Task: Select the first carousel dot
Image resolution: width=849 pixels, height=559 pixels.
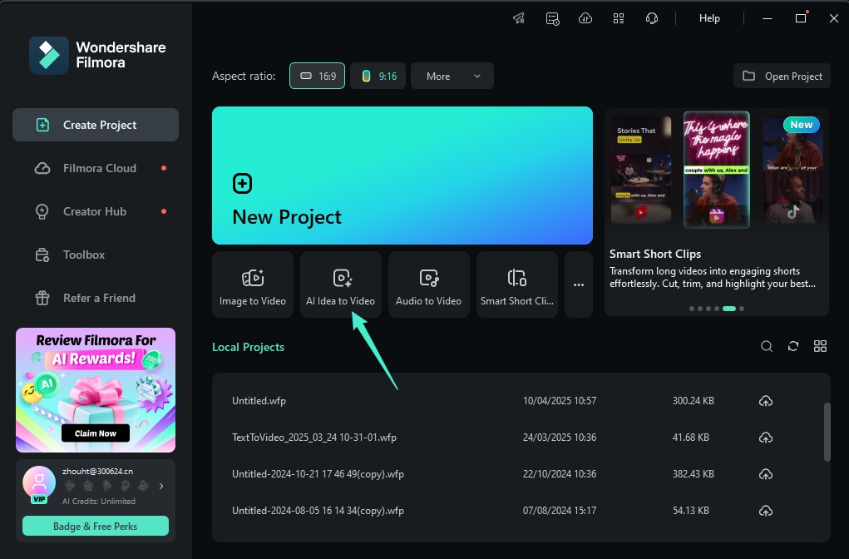Action: pos(692,309)
